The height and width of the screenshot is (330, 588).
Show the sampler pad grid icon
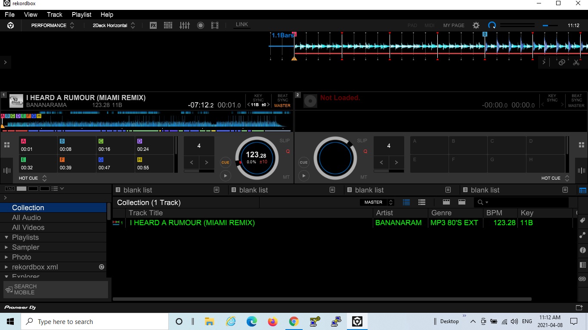tap(168, 25)
